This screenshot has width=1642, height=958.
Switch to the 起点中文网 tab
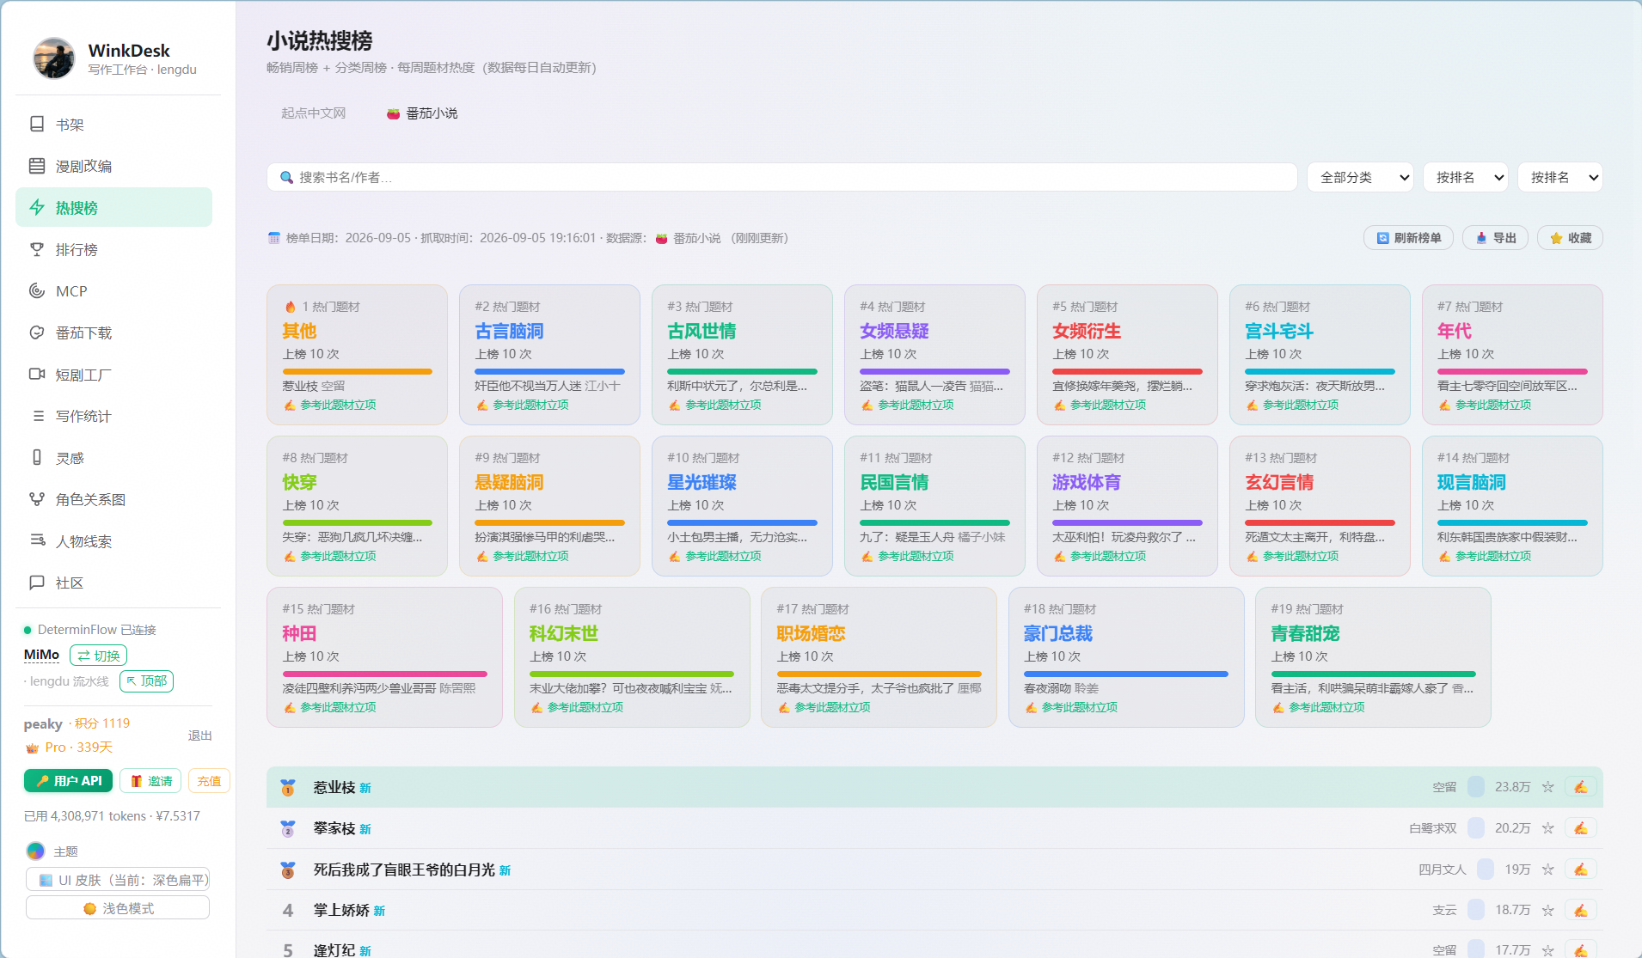314,113
